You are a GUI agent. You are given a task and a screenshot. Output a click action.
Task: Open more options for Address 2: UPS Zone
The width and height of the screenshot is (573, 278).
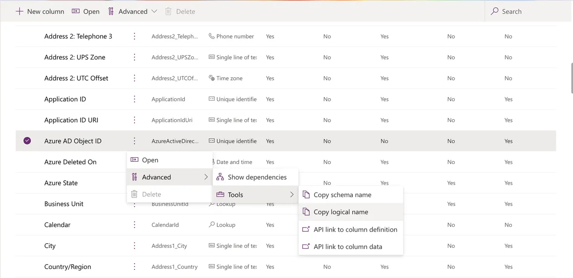coord(135,57)
